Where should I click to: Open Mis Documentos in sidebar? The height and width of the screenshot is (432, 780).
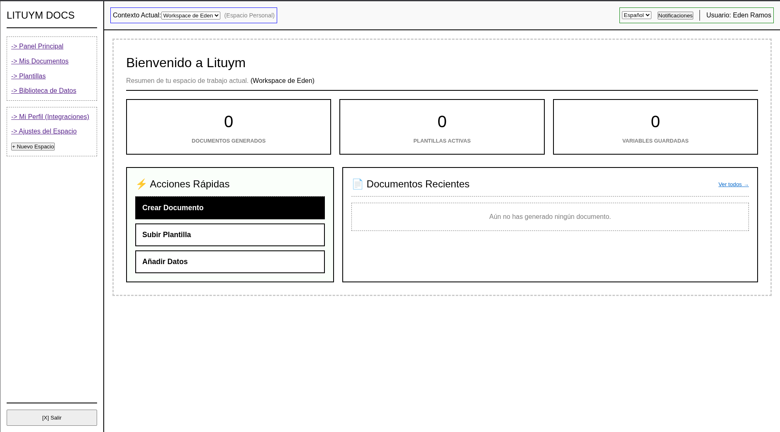[40, 61]
